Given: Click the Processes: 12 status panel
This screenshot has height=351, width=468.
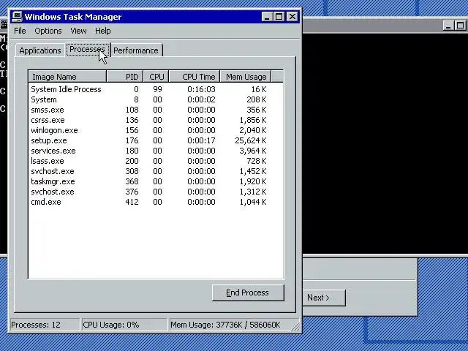Looking at the screenshot, I should (x=45, y=325).
